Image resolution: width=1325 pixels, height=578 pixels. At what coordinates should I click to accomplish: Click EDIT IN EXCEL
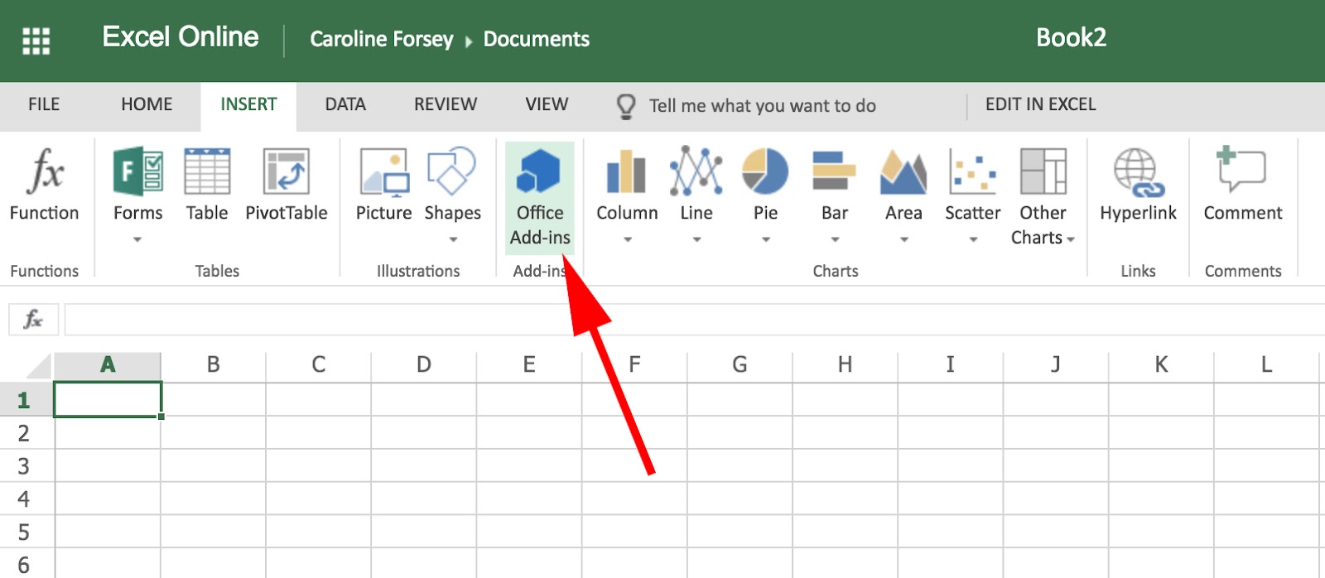1040,104
